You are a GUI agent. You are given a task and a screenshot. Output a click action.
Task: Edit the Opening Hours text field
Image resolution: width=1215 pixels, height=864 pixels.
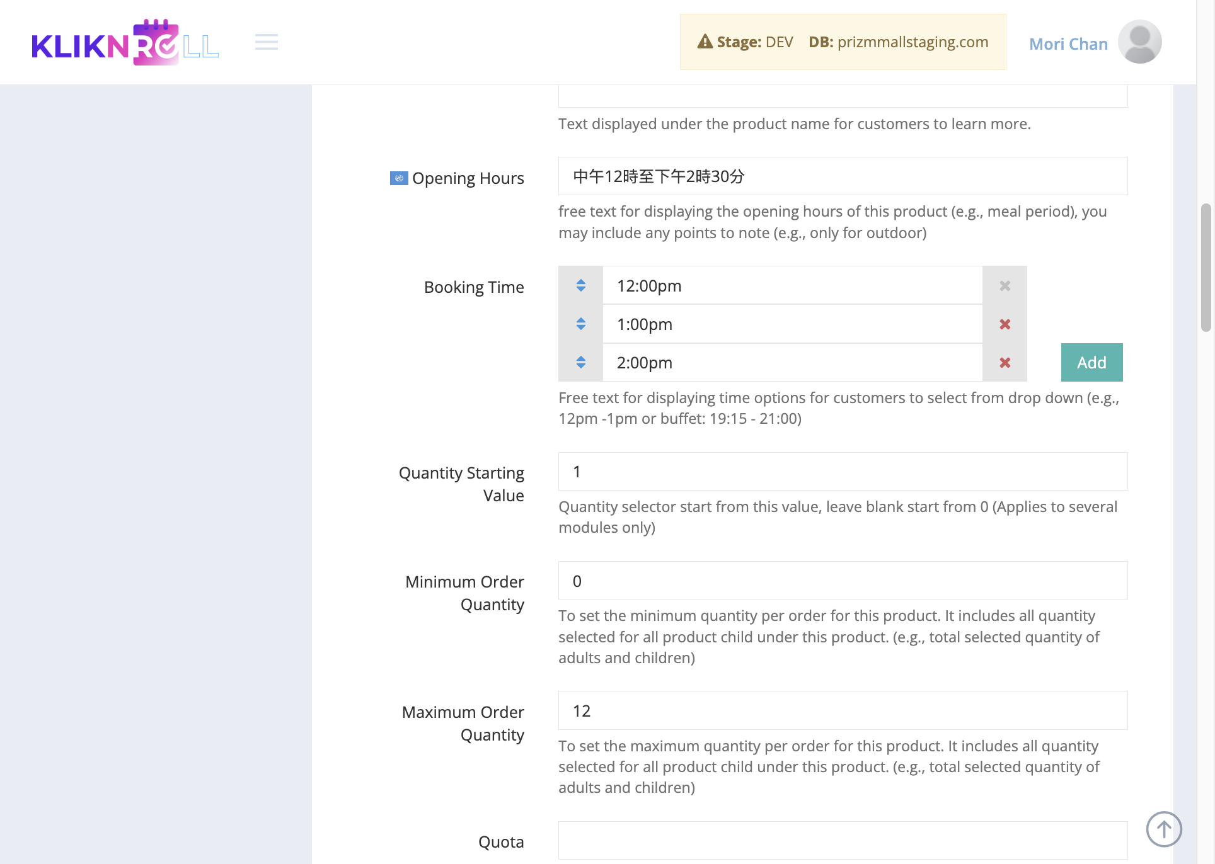pos(843,176)
